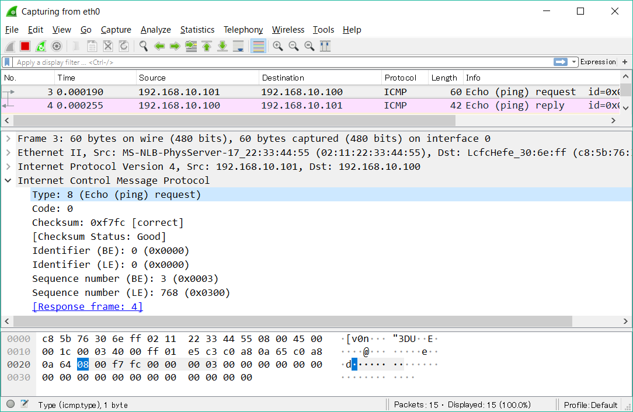The height and width of the screenshot is (412, 633).
Task: Open capture options via gear icon
Action: 56,46
